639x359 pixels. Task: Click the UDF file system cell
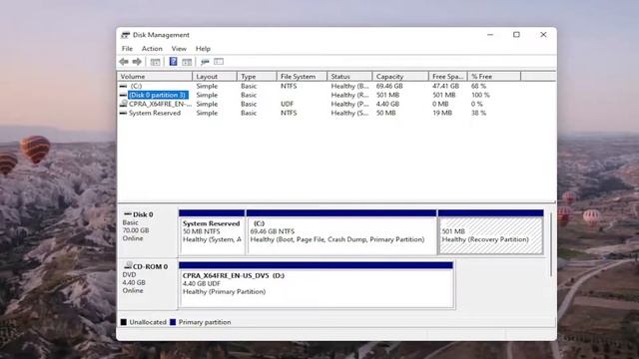tap(287, 104)
